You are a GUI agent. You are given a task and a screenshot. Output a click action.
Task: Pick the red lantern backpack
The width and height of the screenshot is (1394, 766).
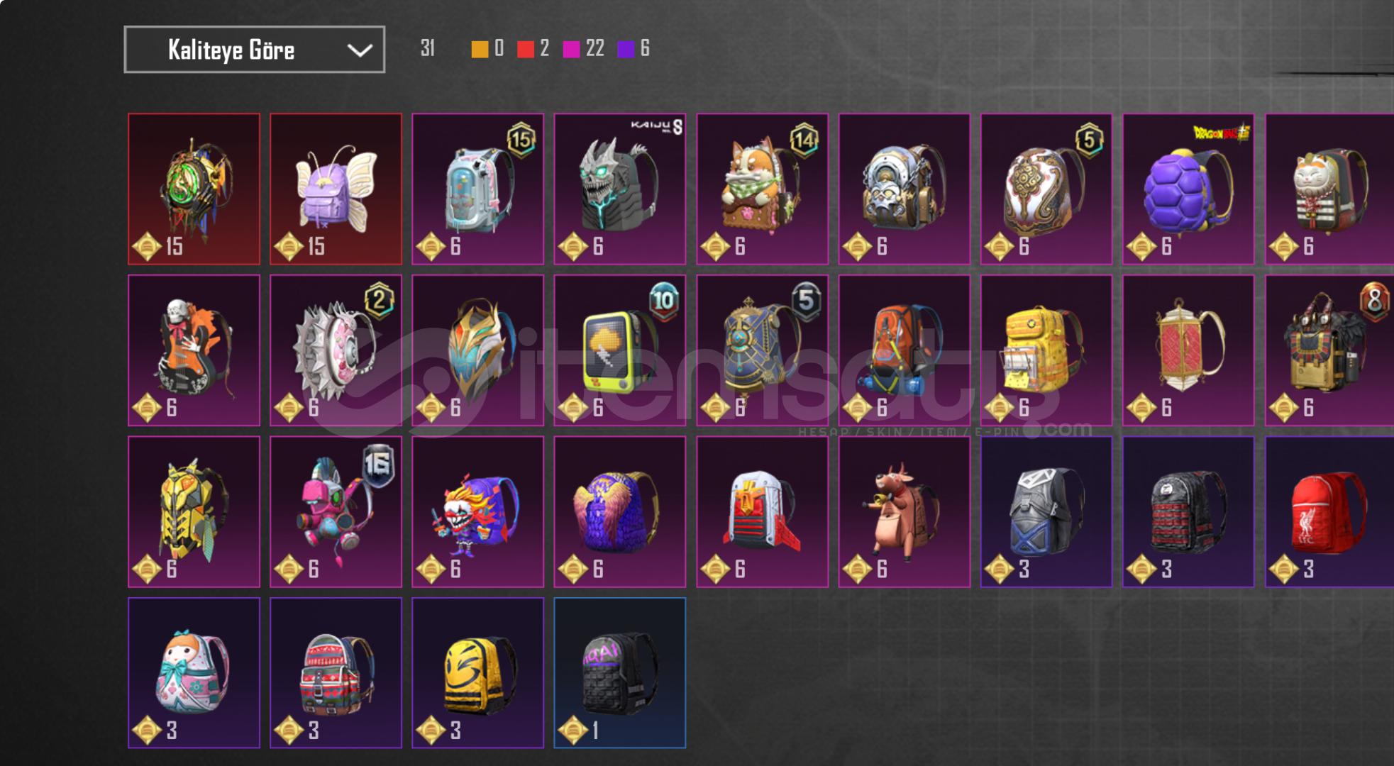point(1188,350)
